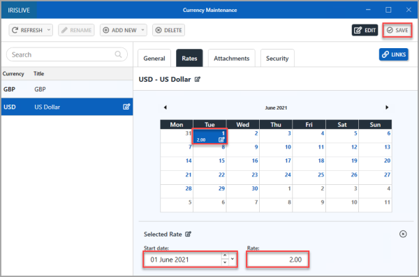Click the Delete button
Image resolution: width=419 pixels, height=277 pixels.
click(x=168, y=30)
